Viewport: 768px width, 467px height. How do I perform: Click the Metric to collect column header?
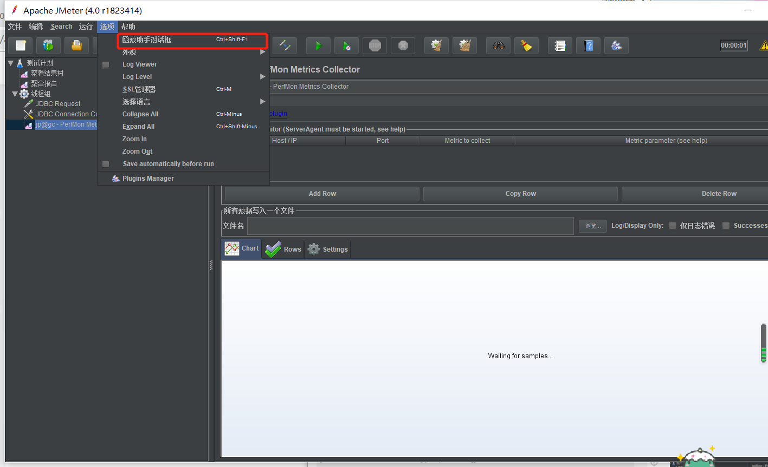(x=467, y=141)
